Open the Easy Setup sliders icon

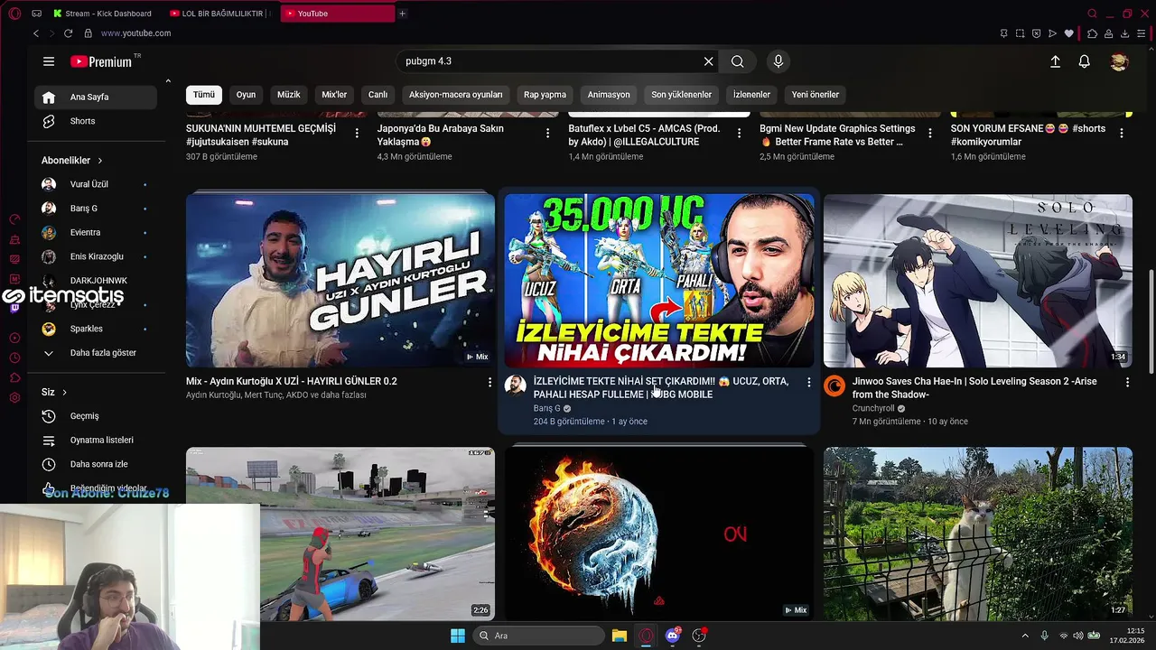[1142, 33]
